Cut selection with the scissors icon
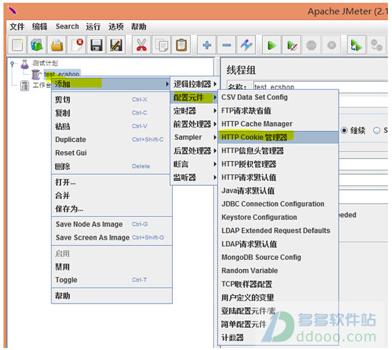Screen dimensions: 392x350 (142, 45)
